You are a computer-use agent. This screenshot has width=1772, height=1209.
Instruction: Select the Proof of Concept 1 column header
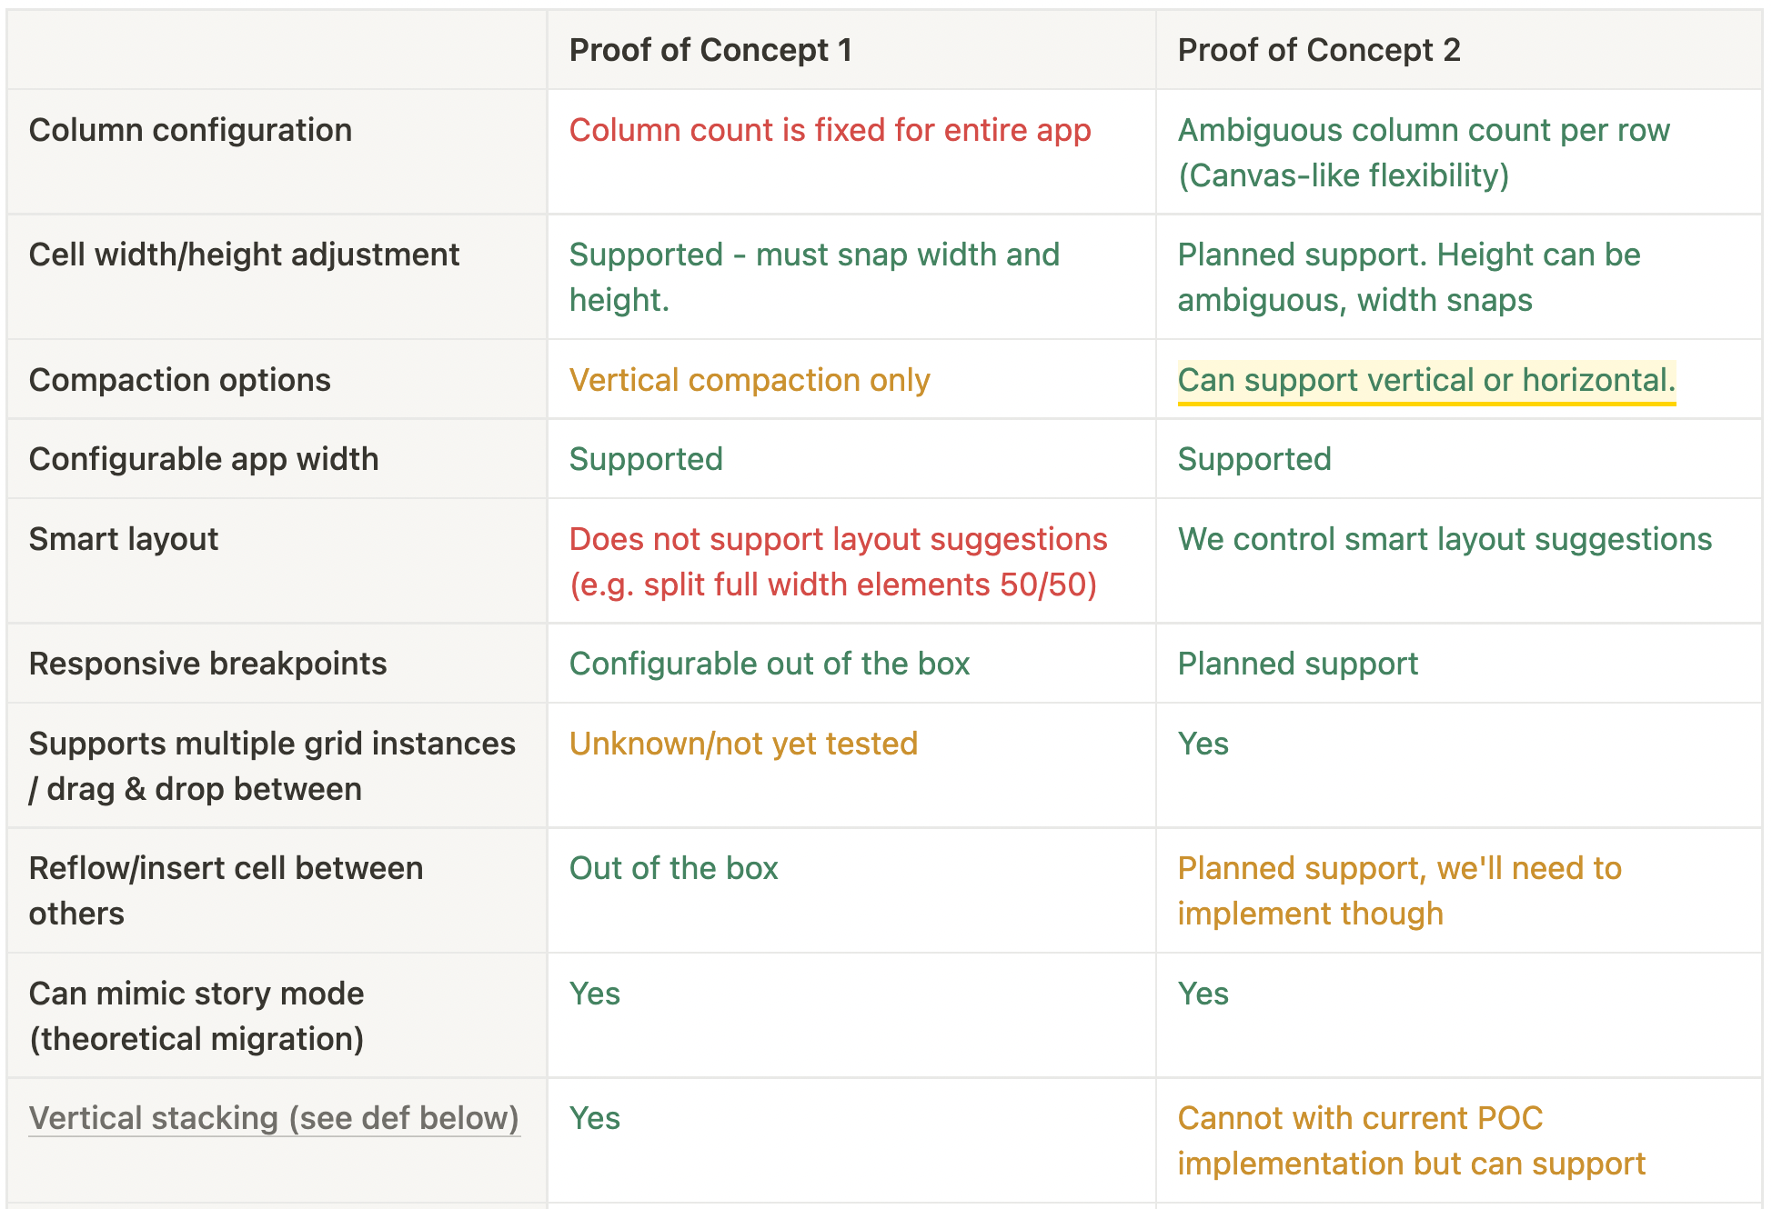(710, 50)
